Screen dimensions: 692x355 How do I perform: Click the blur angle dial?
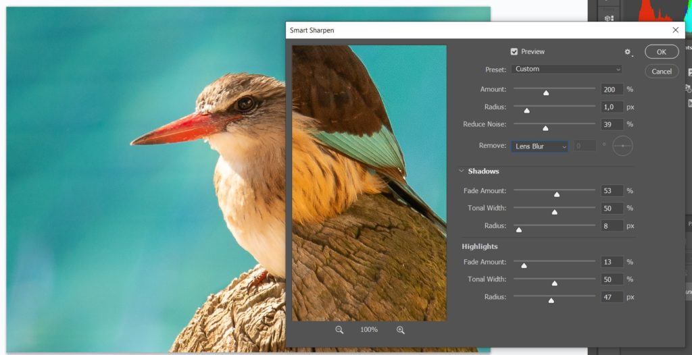tap(622, 146)
